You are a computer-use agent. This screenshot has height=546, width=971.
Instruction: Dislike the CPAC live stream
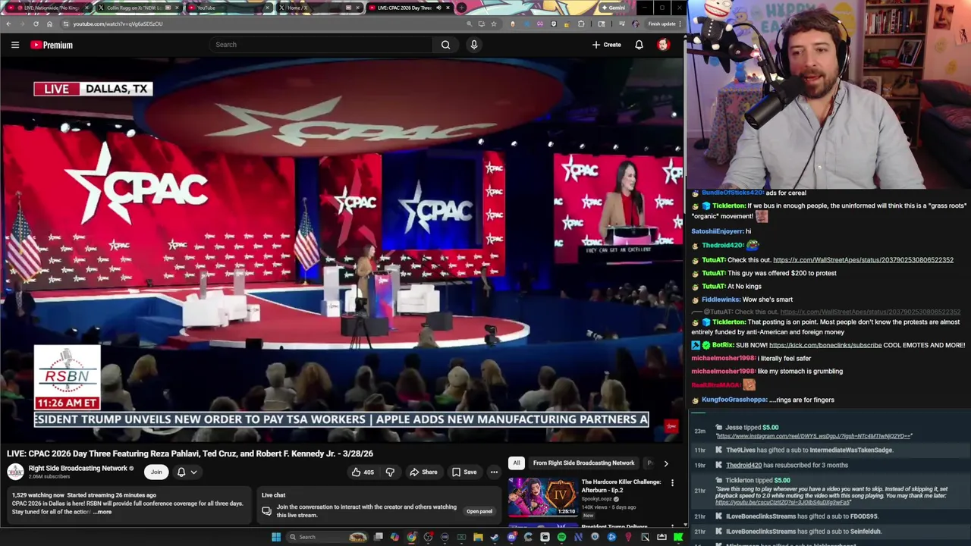tap(390, 472)
